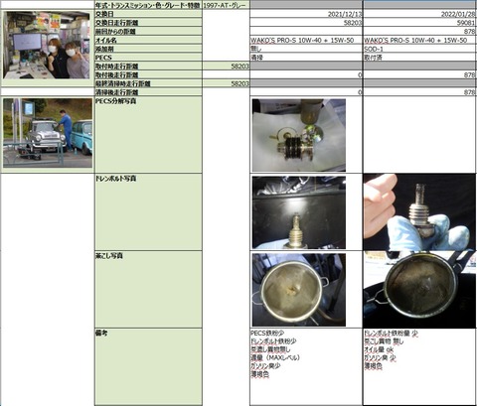
Task: Select 58203 in the 2021/12/13 column
Action: 306,23
